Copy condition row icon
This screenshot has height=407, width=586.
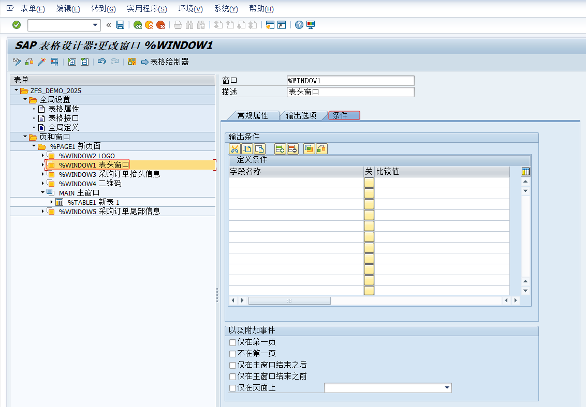247,149
